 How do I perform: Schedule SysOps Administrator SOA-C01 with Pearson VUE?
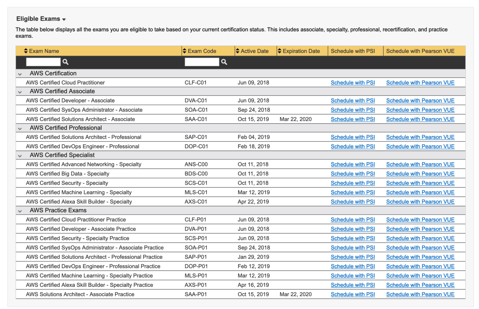point(420,110)
